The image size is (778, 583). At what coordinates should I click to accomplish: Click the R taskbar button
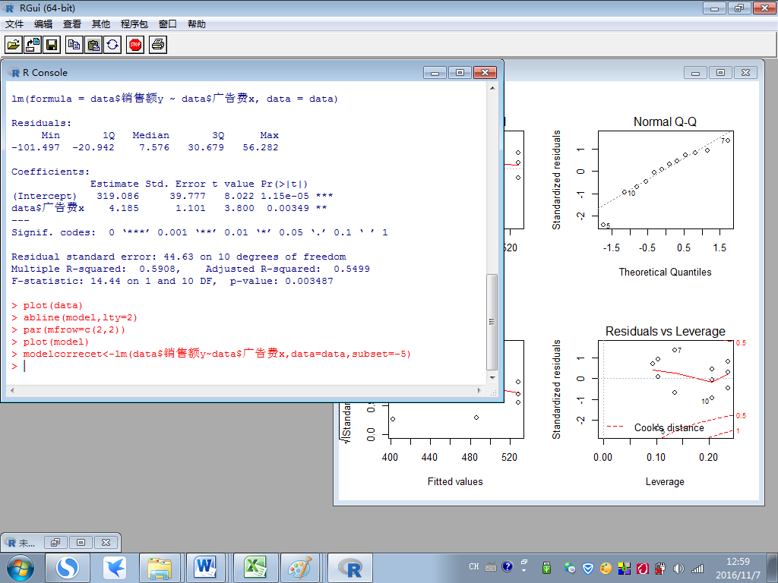350,568
